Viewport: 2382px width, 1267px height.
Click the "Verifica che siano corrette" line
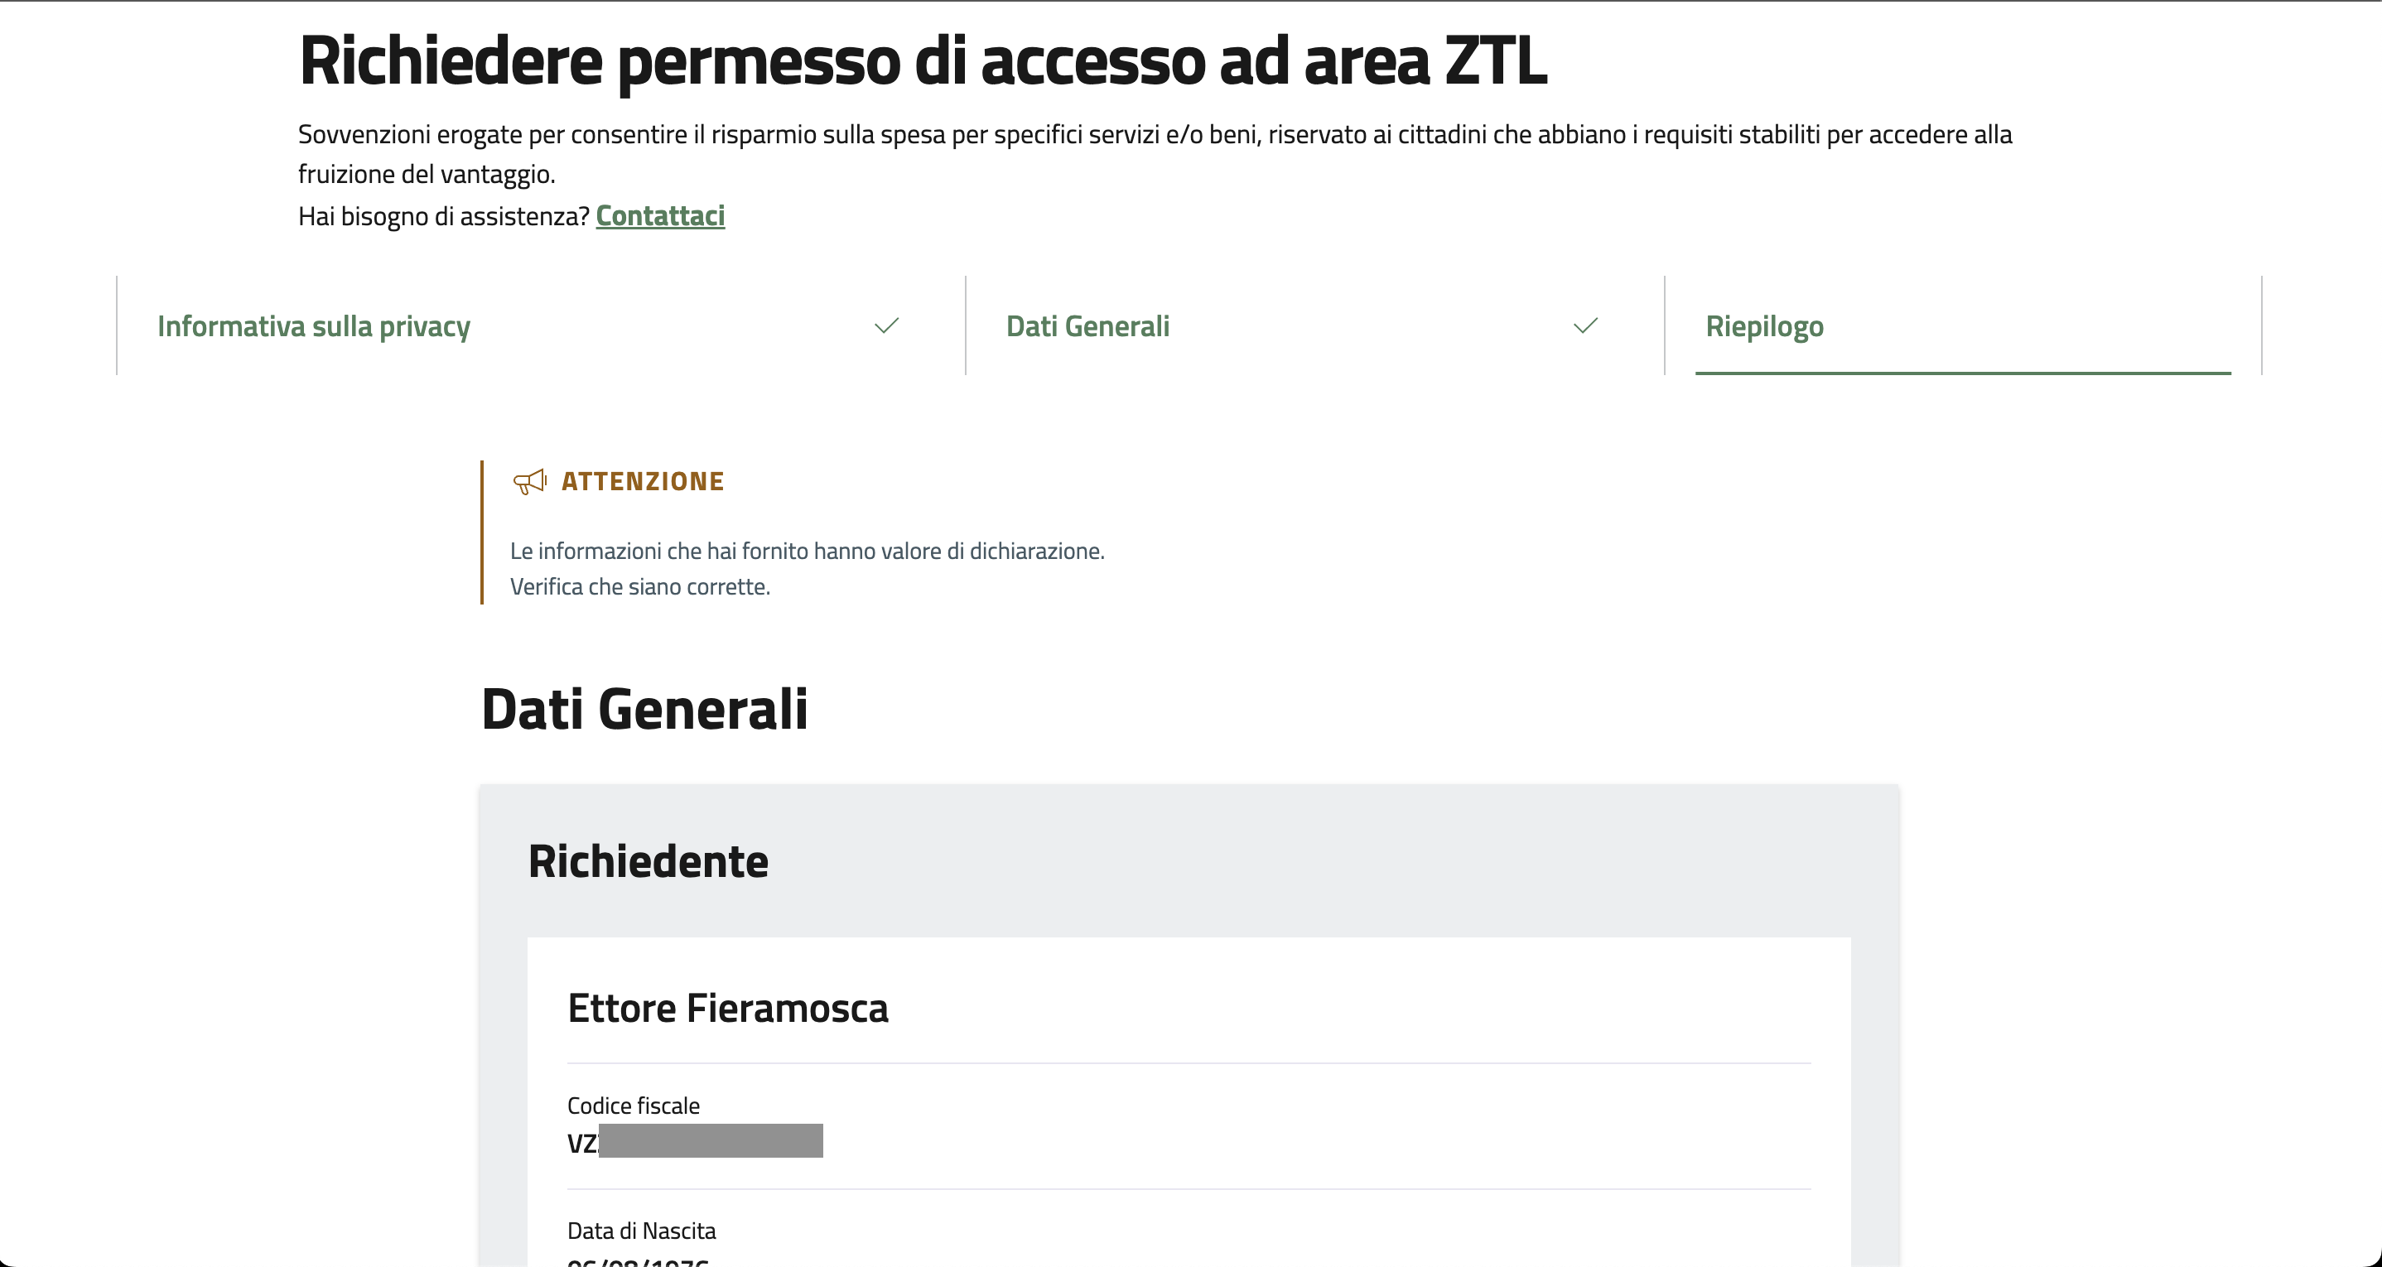pos(639,587)
